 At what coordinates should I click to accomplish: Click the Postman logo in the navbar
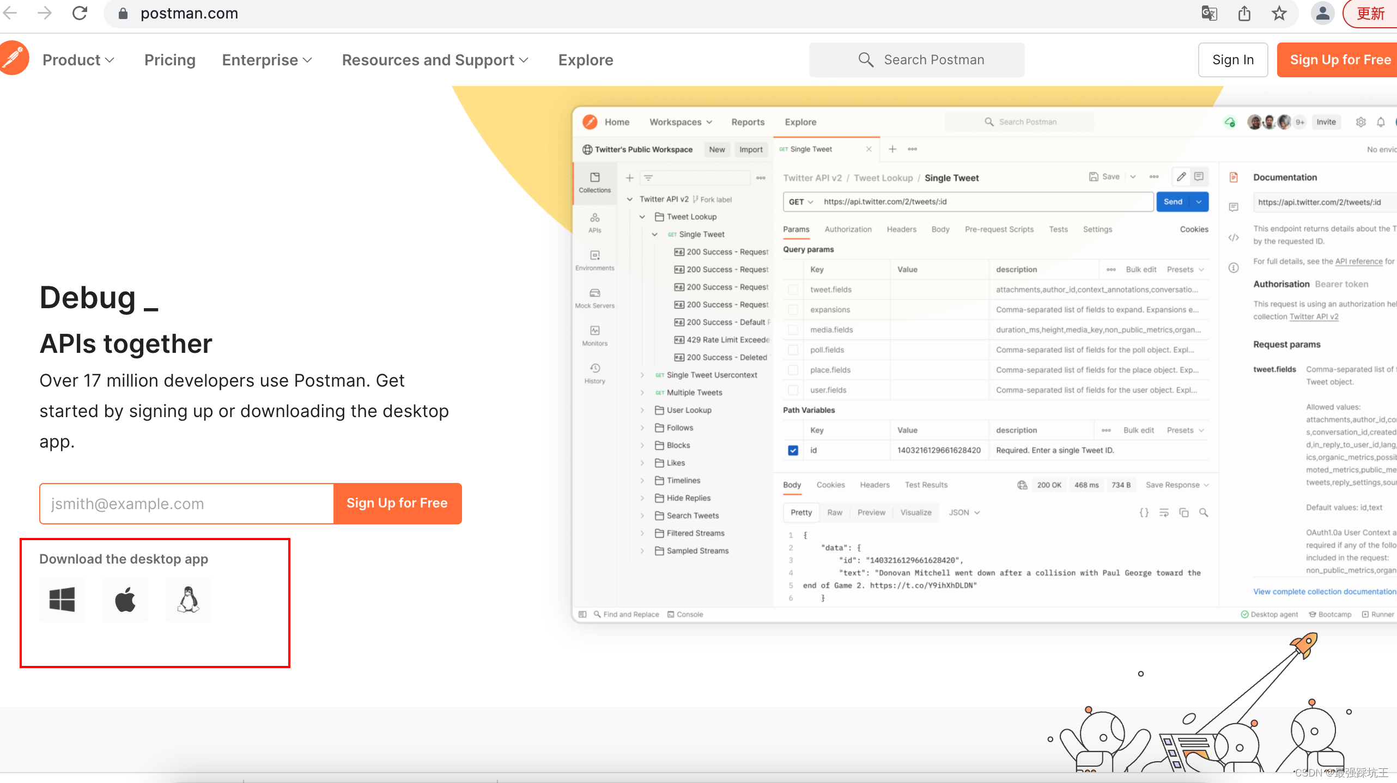click(x=13, y=59)
